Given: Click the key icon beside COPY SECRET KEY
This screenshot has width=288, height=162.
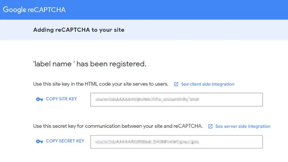Looking at the screenshot, I should [x=39, y=141].
